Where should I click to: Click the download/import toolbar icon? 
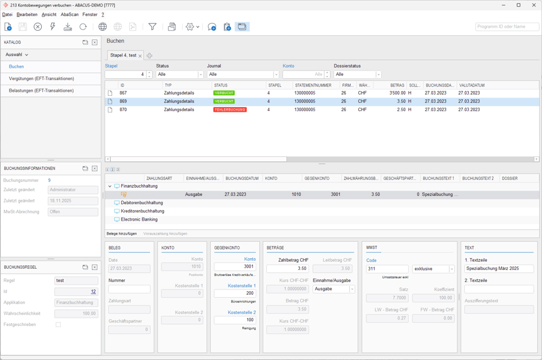click(x=68, y=27)
